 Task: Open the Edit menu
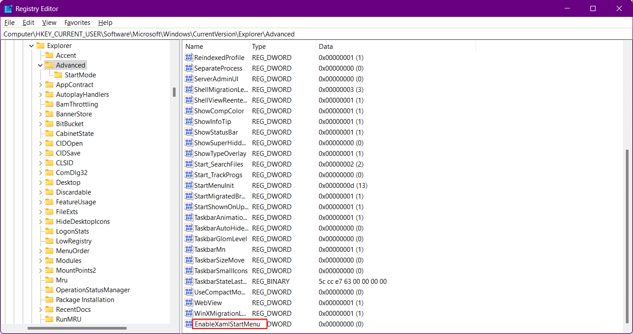(28, 23)
